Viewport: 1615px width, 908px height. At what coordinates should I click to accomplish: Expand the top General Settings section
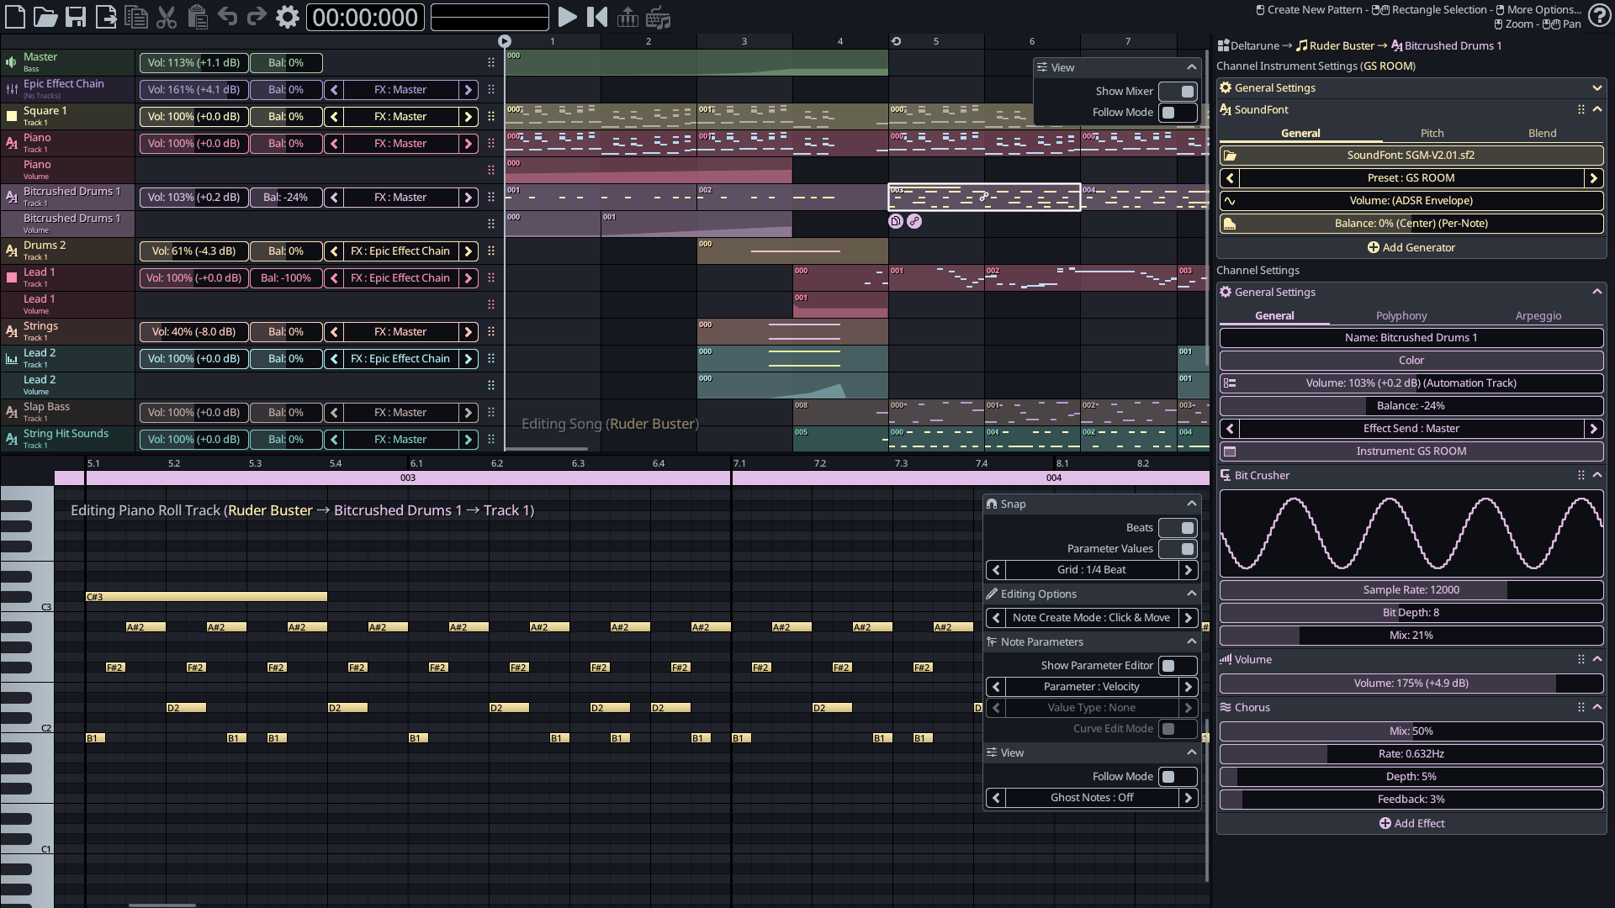(x=1596, y=87)
